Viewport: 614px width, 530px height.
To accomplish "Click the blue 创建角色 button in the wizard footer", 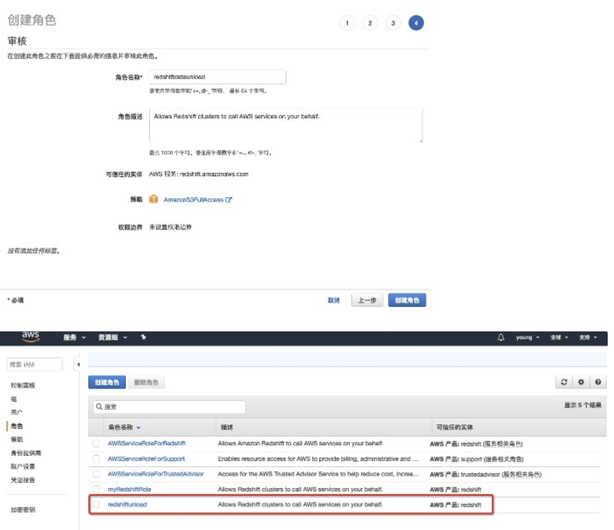I will tap(407, 300).
